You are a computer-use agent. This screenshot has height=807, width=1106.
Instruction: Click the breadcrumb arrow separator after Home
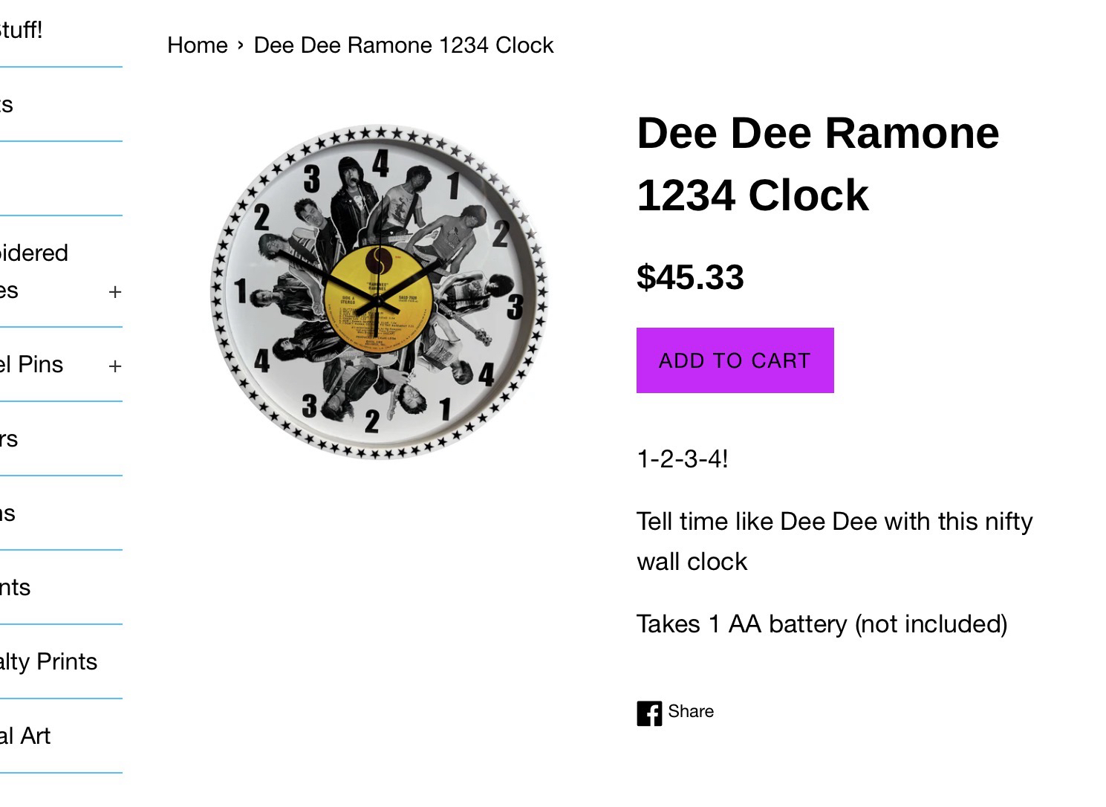tap(241, 45)
